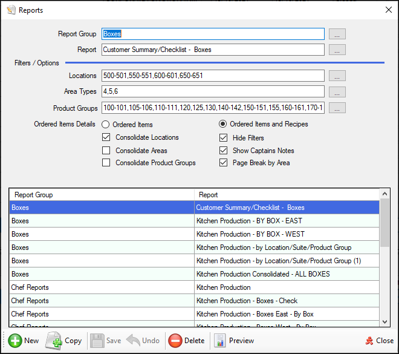
Task: Click the Copy report icon
Action: [x=54, y=340]
